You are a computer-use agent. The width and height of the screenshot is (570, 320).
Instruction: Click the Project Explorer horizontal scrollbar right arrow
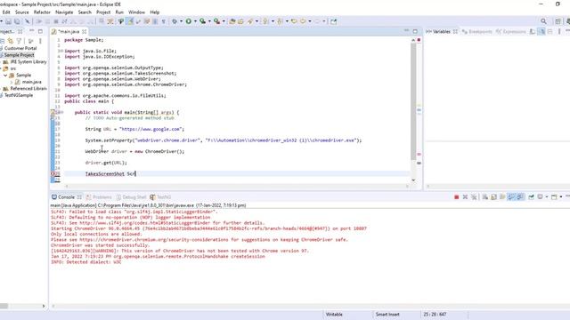pyautogui.click(x=44, y=306)
